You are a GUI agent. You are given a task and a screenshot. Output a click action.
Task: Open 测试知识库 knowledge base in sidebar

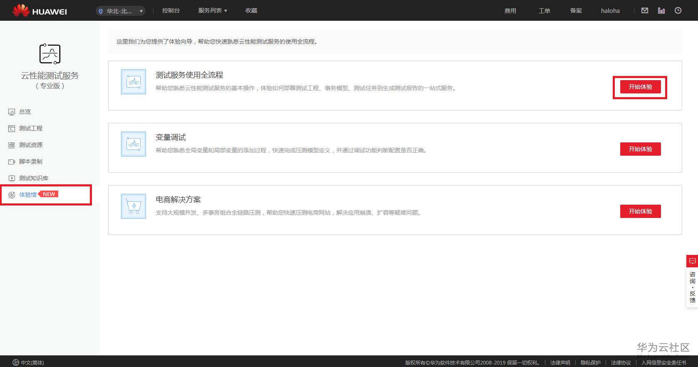click(x=34, y=178)
